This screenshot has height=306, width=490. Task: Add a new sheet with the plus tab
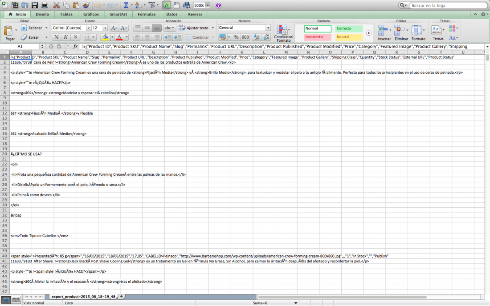click(121, 296)
